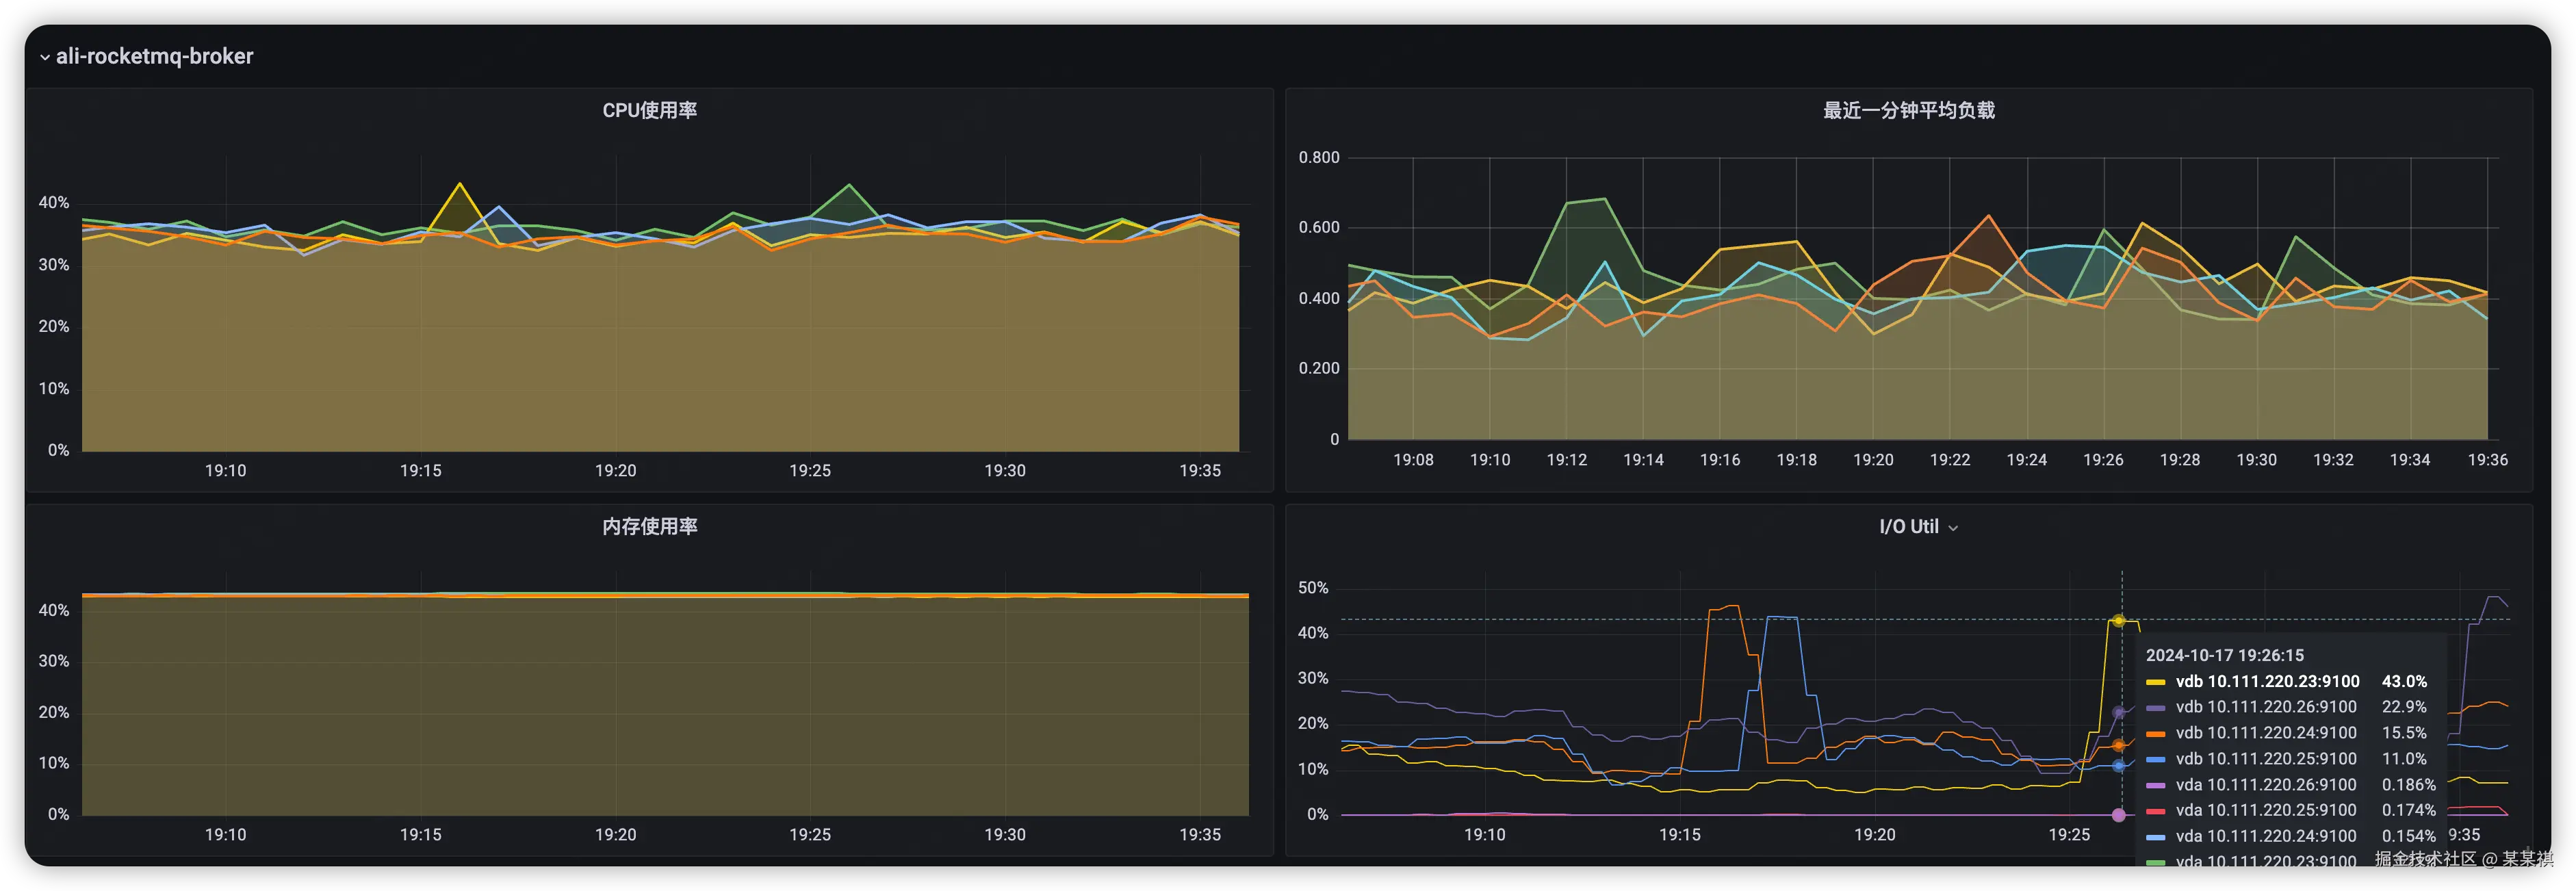Click the pink vda data point on baseline

click(x=2118, y=815)
